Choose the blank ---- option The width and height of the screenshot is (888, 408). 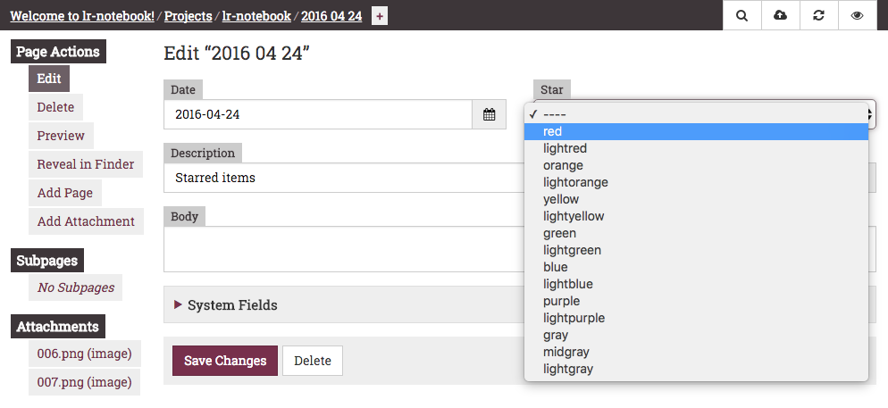(696, 114)
